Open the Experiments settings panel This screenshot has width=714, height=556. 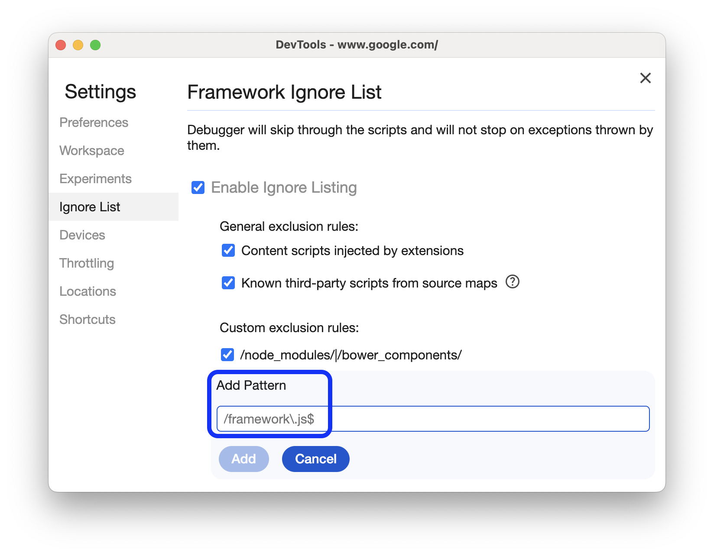point(95,178)
